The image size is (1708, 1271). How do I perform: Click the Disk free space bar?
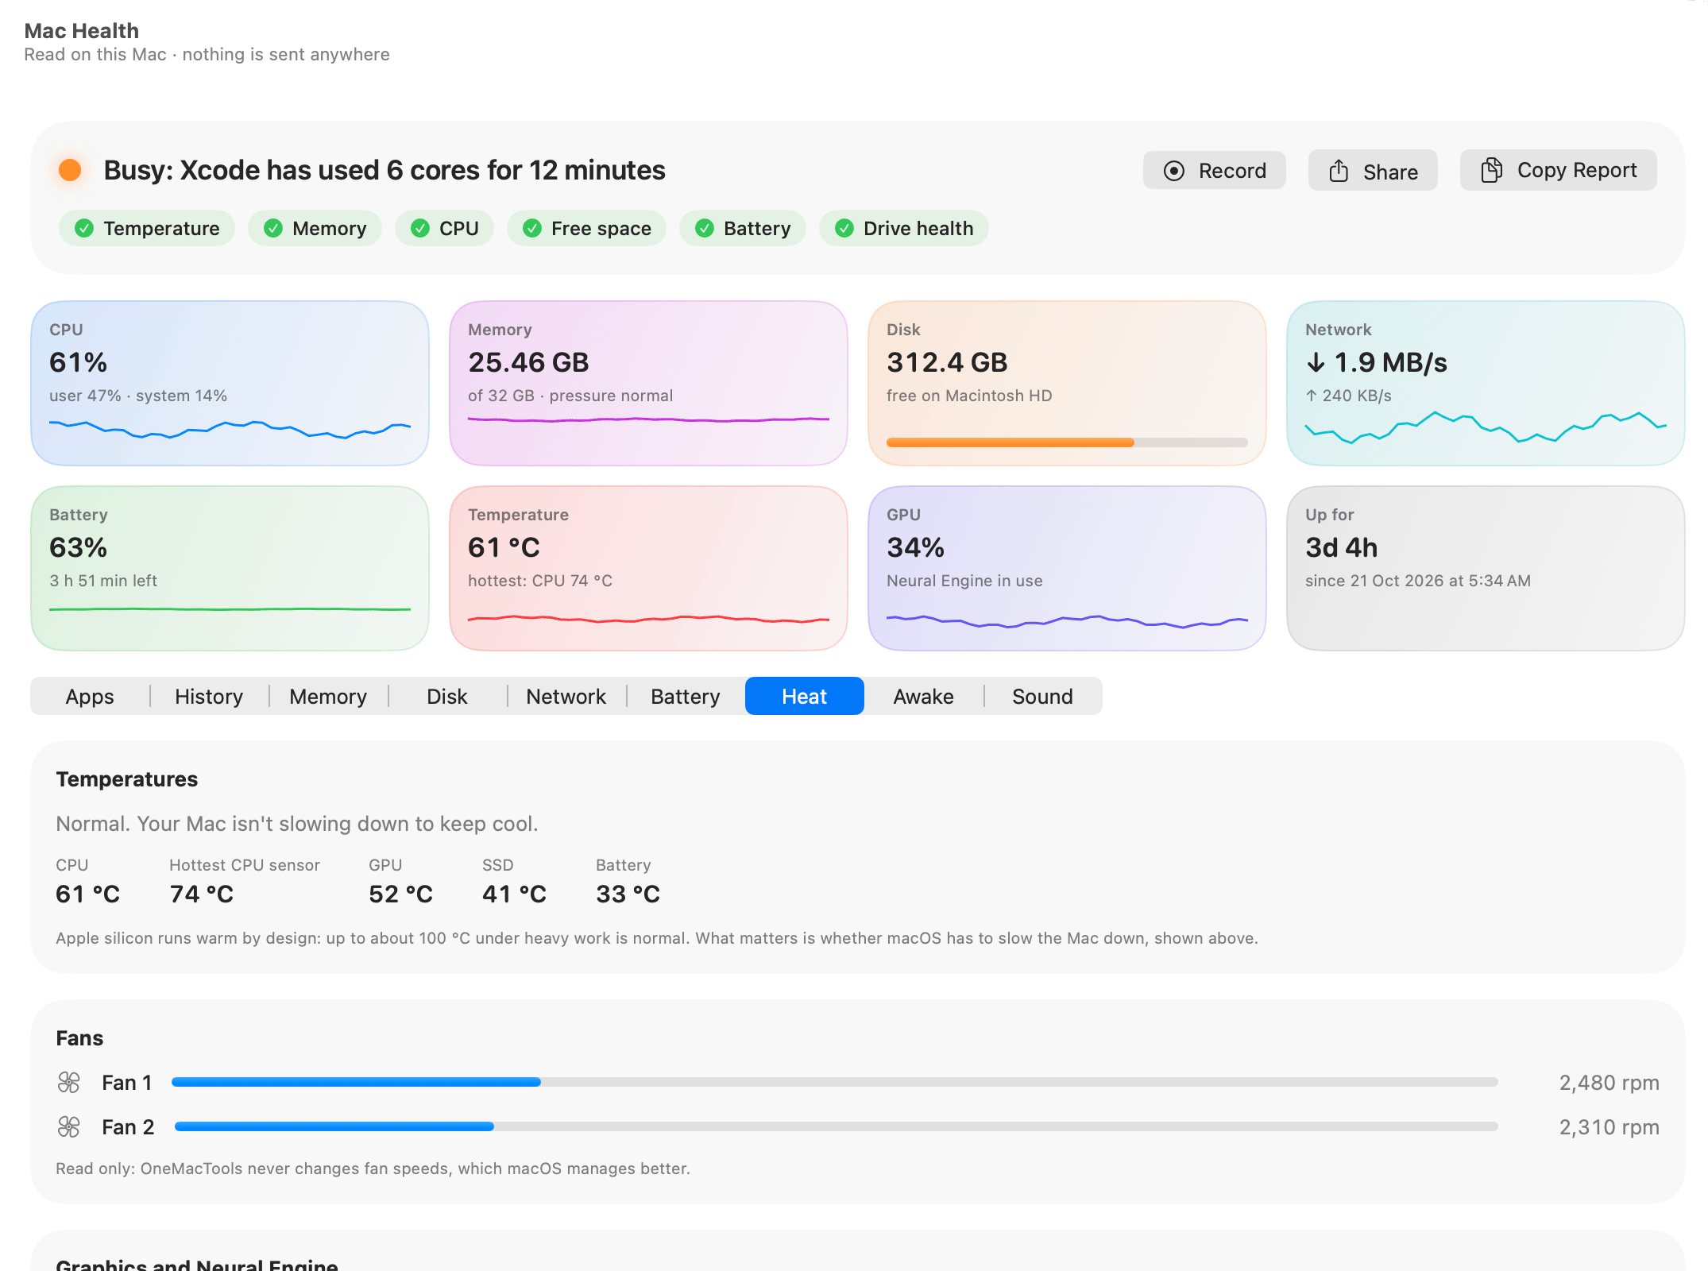[x=1067, y=442]
